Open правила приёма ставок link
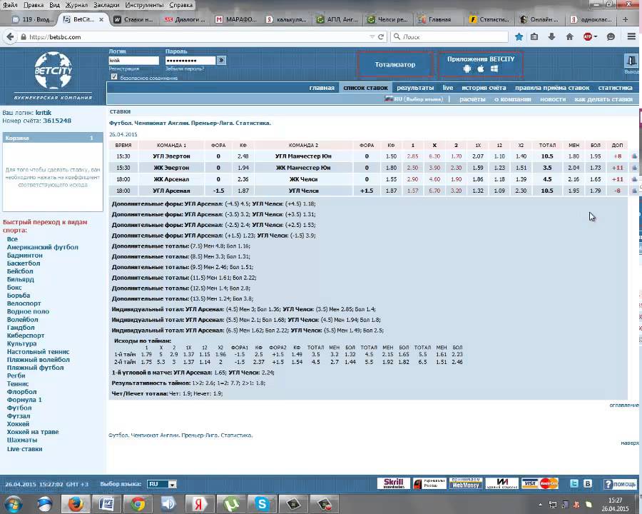Viewport: 642px width, 514px height. click(x=552, y=88)
